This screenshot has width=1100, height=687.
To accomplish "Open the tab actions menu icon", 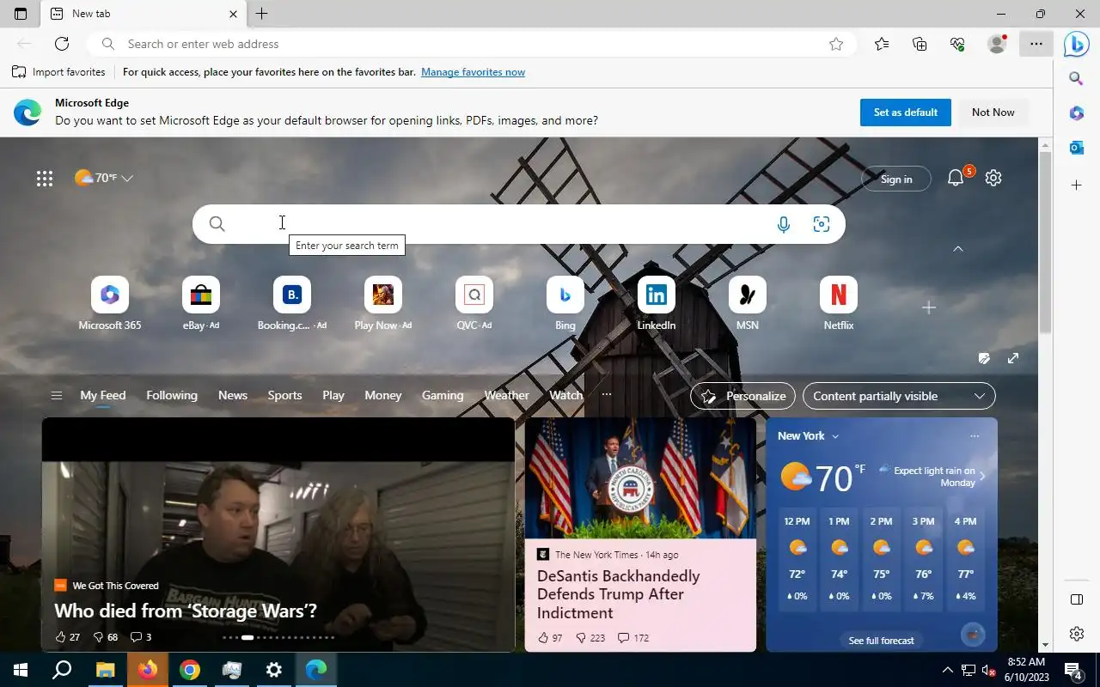I will pos(21,14).
